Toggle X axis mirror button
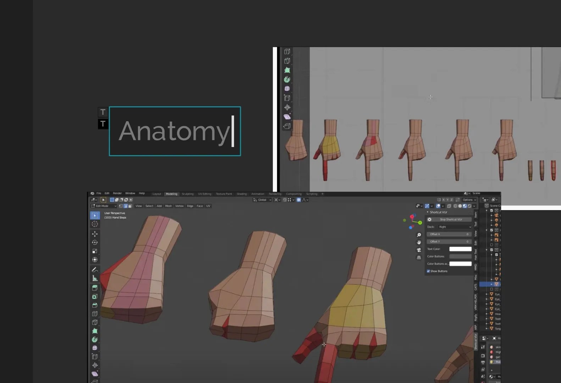 point(443,200)
